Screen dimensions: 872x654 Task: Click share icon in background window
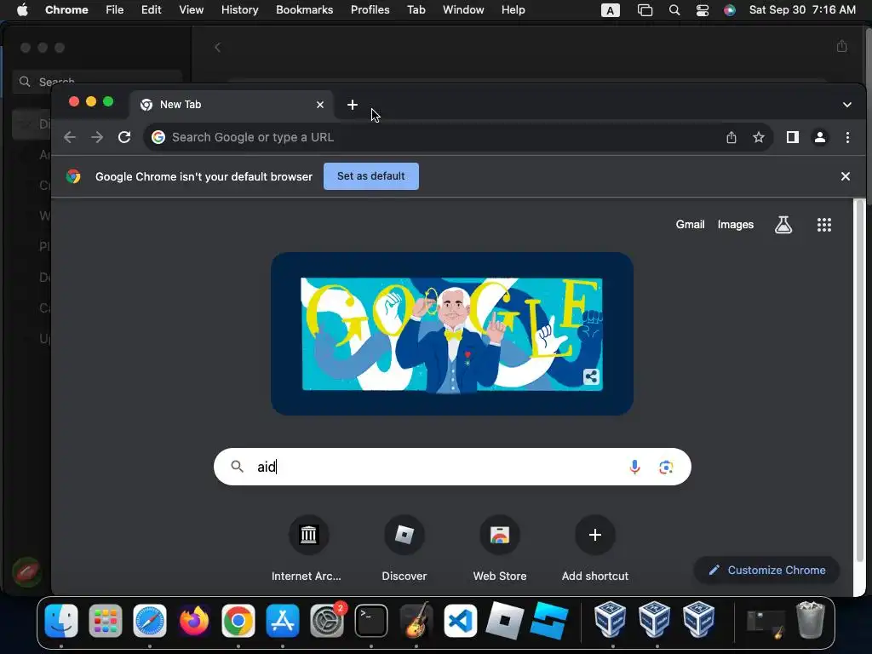coord(842,46)
